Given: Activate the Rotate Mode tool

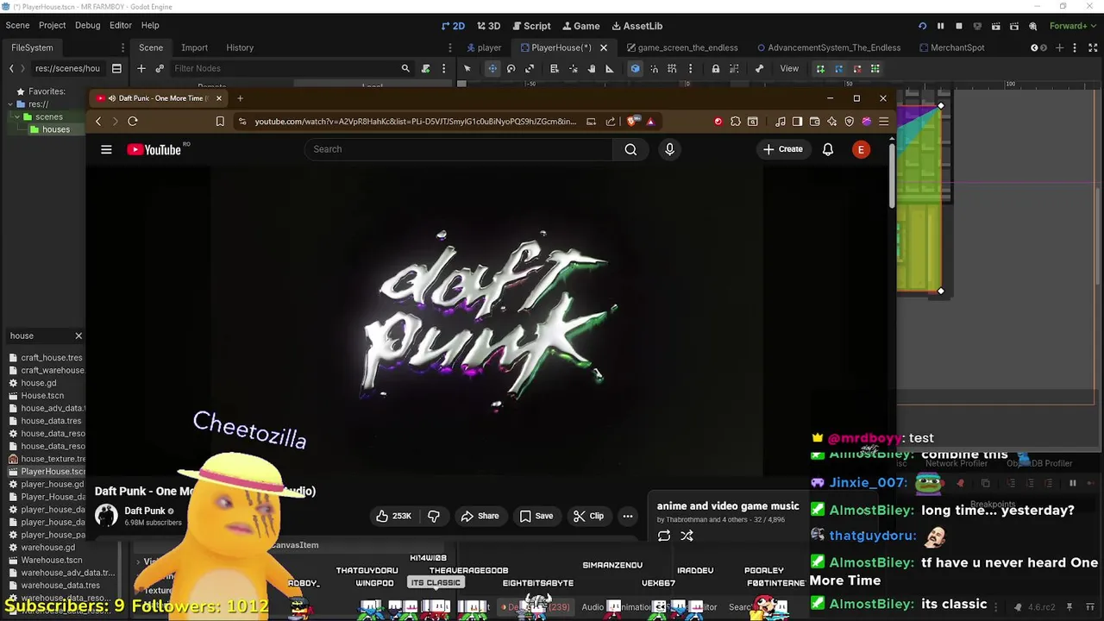Looking at the screenshot, I should tap(511, 68).
